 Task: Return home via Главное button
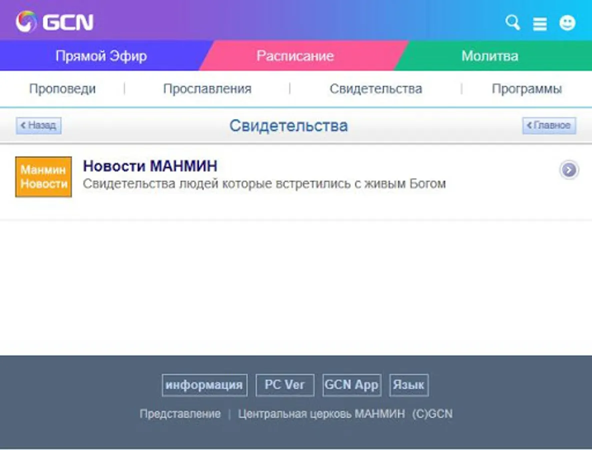pyautogui.click(x=549, y=125)
